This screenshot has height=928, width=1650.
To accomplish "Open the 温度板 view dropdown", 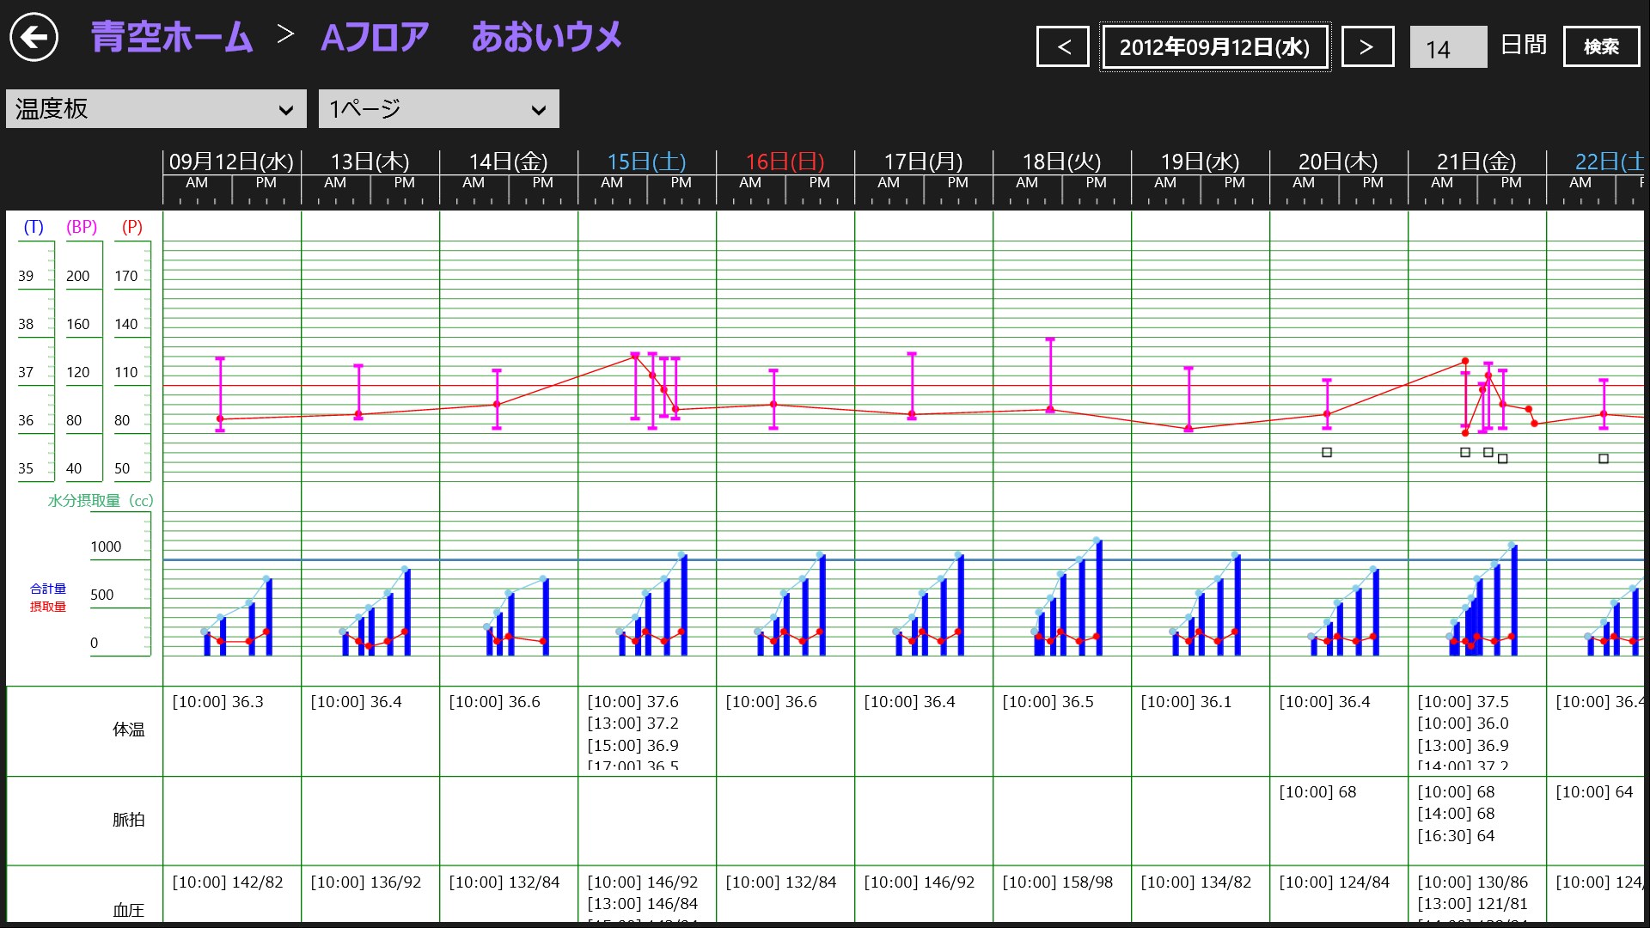I will pyautogui.click(x=156, y=109).
